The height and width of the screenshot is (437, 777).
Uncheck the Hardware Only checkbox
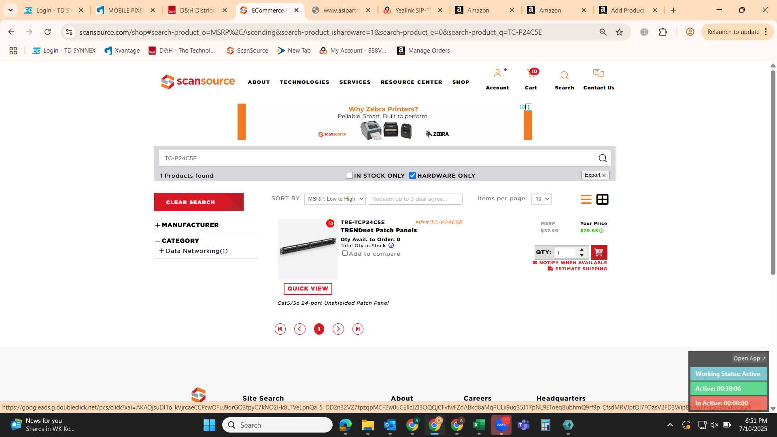[412, 176]
